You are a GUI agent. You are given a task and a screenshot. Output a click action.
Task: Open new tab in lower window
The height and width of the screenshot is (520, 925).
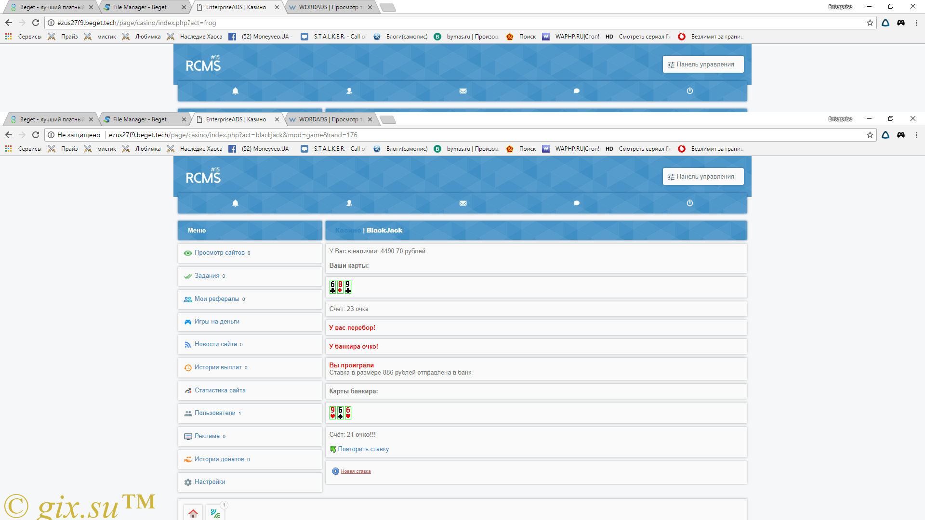[388, 120]
